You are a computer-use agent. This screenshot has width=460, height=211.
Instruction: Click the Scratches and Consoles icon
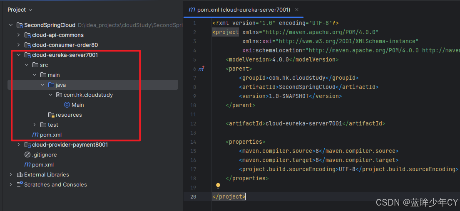(20, 184)
